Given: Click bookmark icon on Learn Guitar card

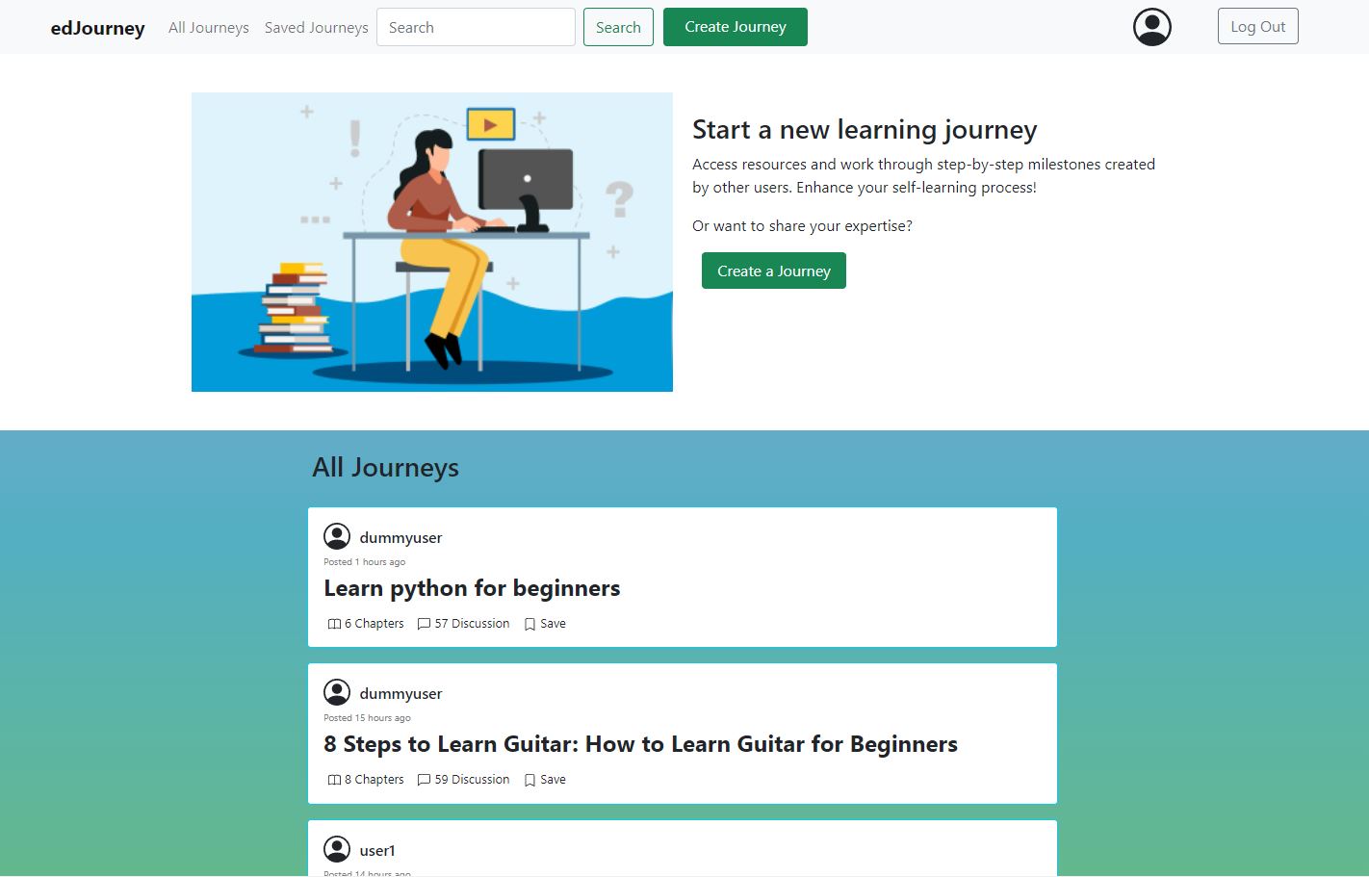Looking at the screenshot, I should [530, 780].
